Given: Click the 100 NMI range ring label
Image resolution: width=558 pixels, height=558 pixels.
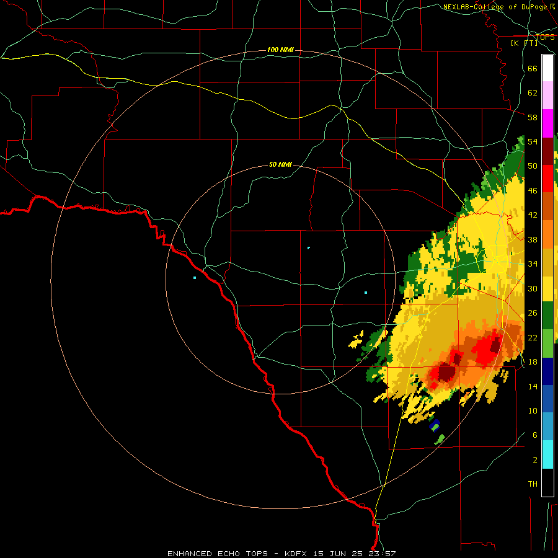Looking at the screenshot, I should [x=280, y=50].
